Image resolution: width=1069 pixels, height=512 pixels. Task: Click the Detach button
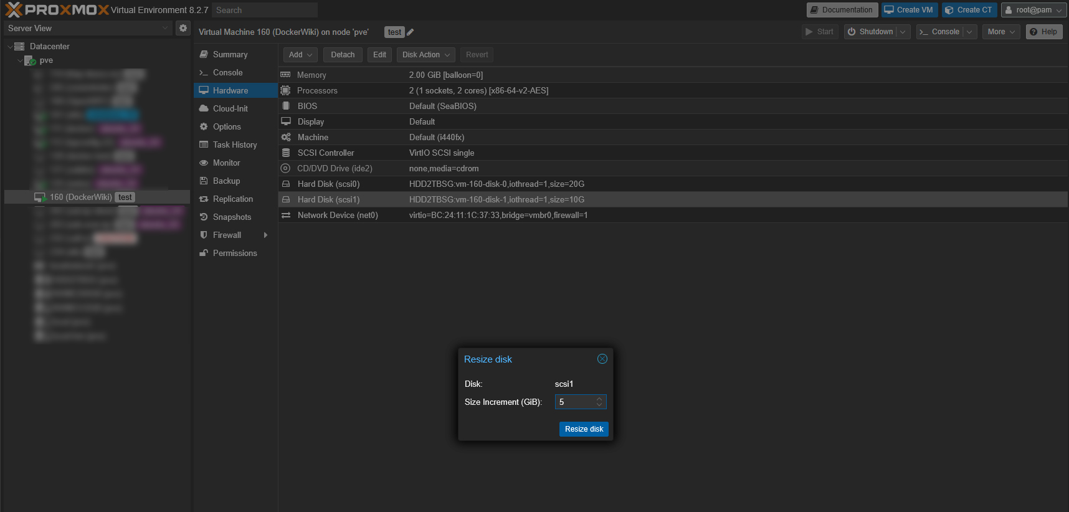(343, 55)
